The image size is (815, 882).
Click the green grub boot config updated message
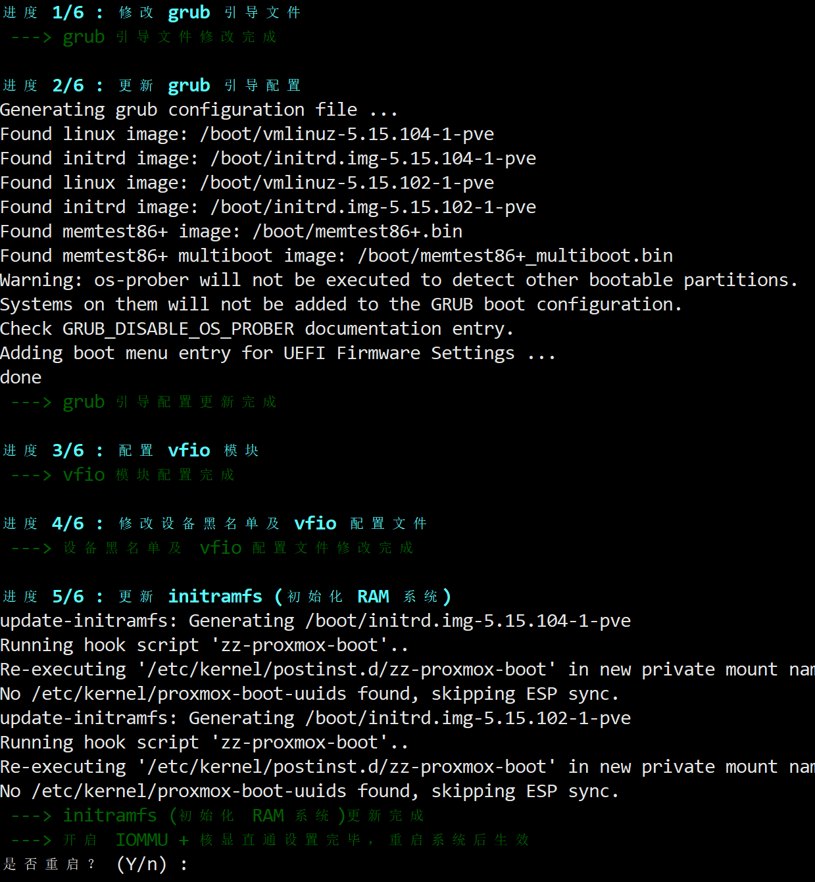[x=143, y=402]
